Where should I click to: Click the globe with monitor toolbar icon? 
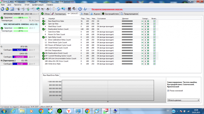pyautogui.click(x=63, y=9)
